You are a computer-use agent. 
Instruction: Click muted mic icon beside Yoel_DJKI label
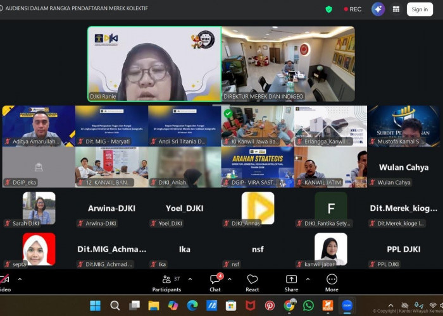click(x=153, y=224)
